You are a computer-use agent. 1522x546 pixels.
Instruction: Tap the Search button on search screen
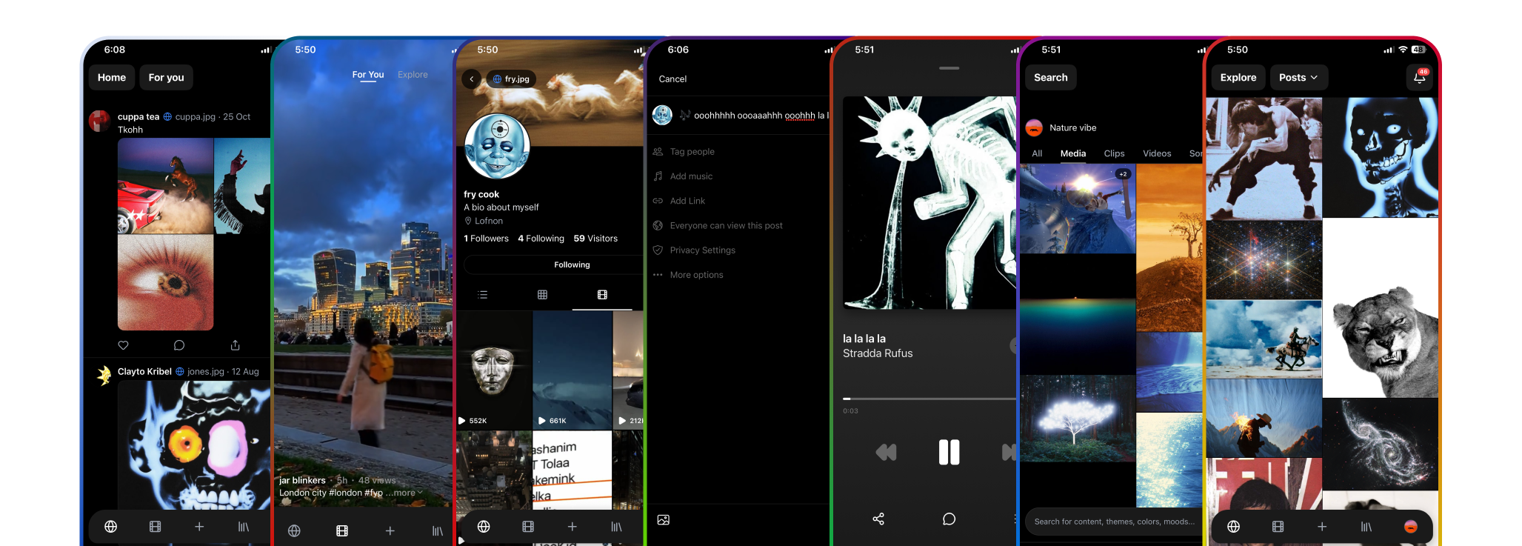click(1051, 78)
